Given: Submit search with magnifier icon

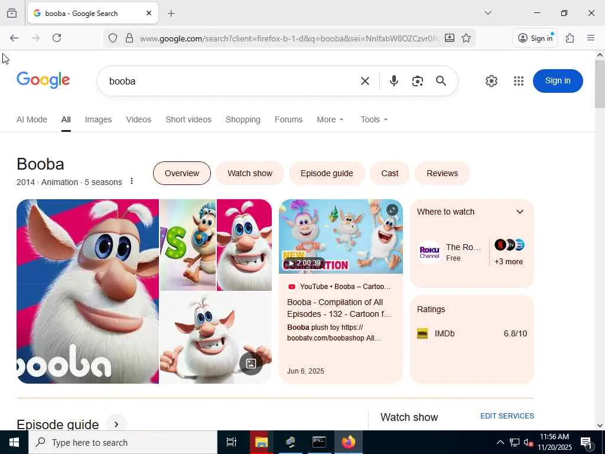Looking at the screenshot, I should point(441,80).
